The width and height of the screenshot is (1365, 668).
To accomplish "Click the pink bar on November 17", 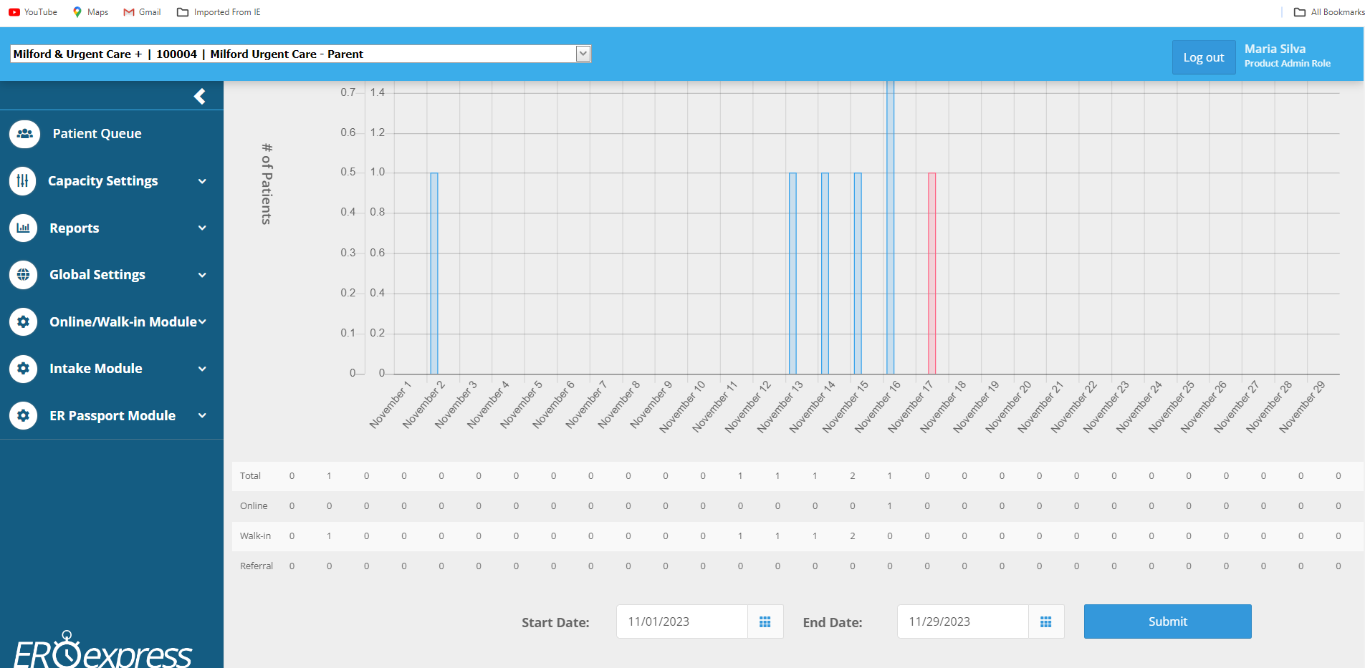I will pos(931,273).
